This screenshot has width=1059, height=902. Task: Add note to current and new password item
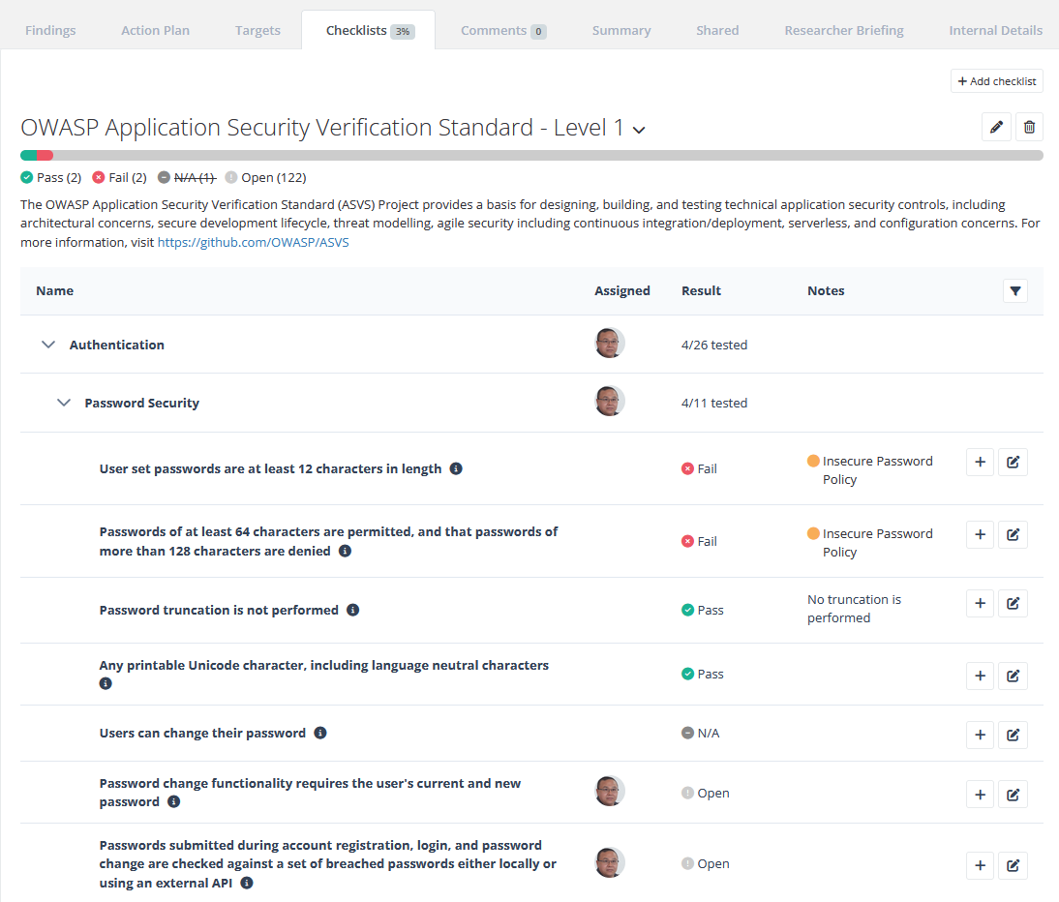click(980, 795)
